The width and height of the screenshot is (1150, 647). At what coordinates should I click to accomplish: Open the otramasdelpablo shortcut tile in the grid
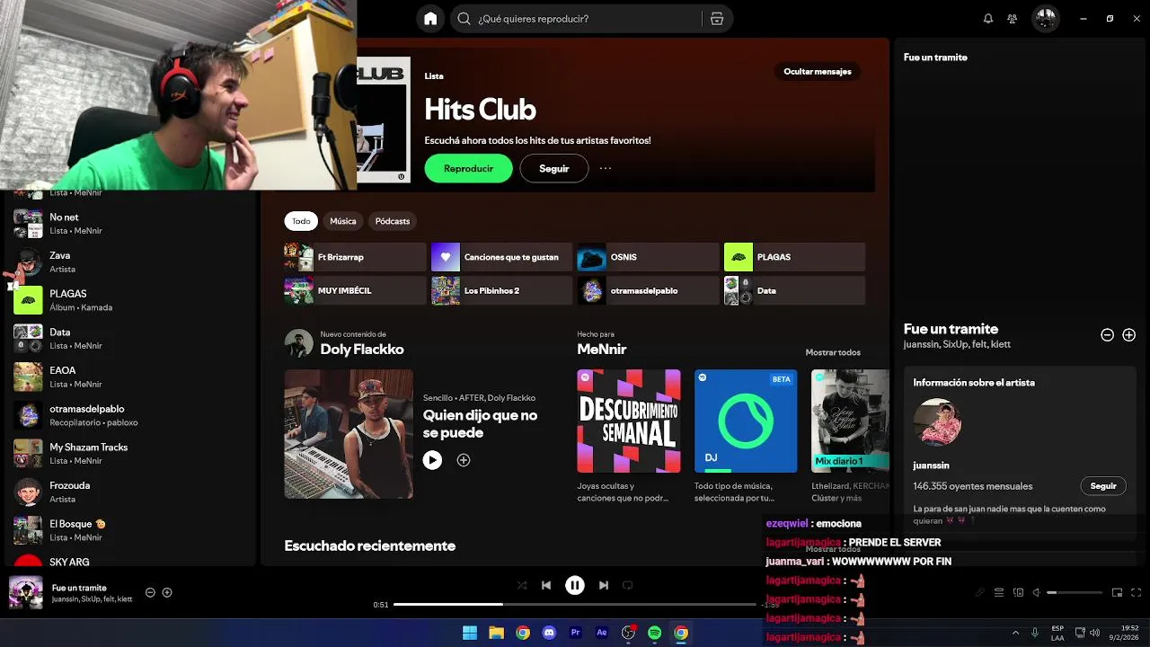click(x=648, y=291)
